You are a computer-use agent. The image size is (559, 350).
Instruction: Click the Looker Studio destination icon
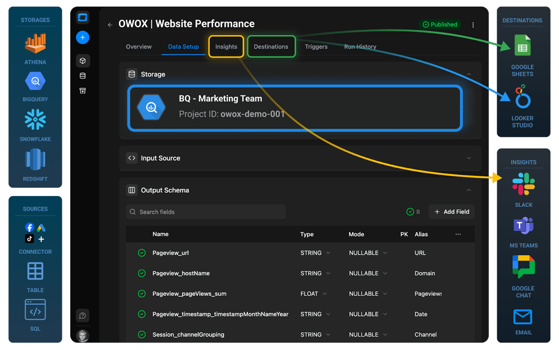click(522, 96)
